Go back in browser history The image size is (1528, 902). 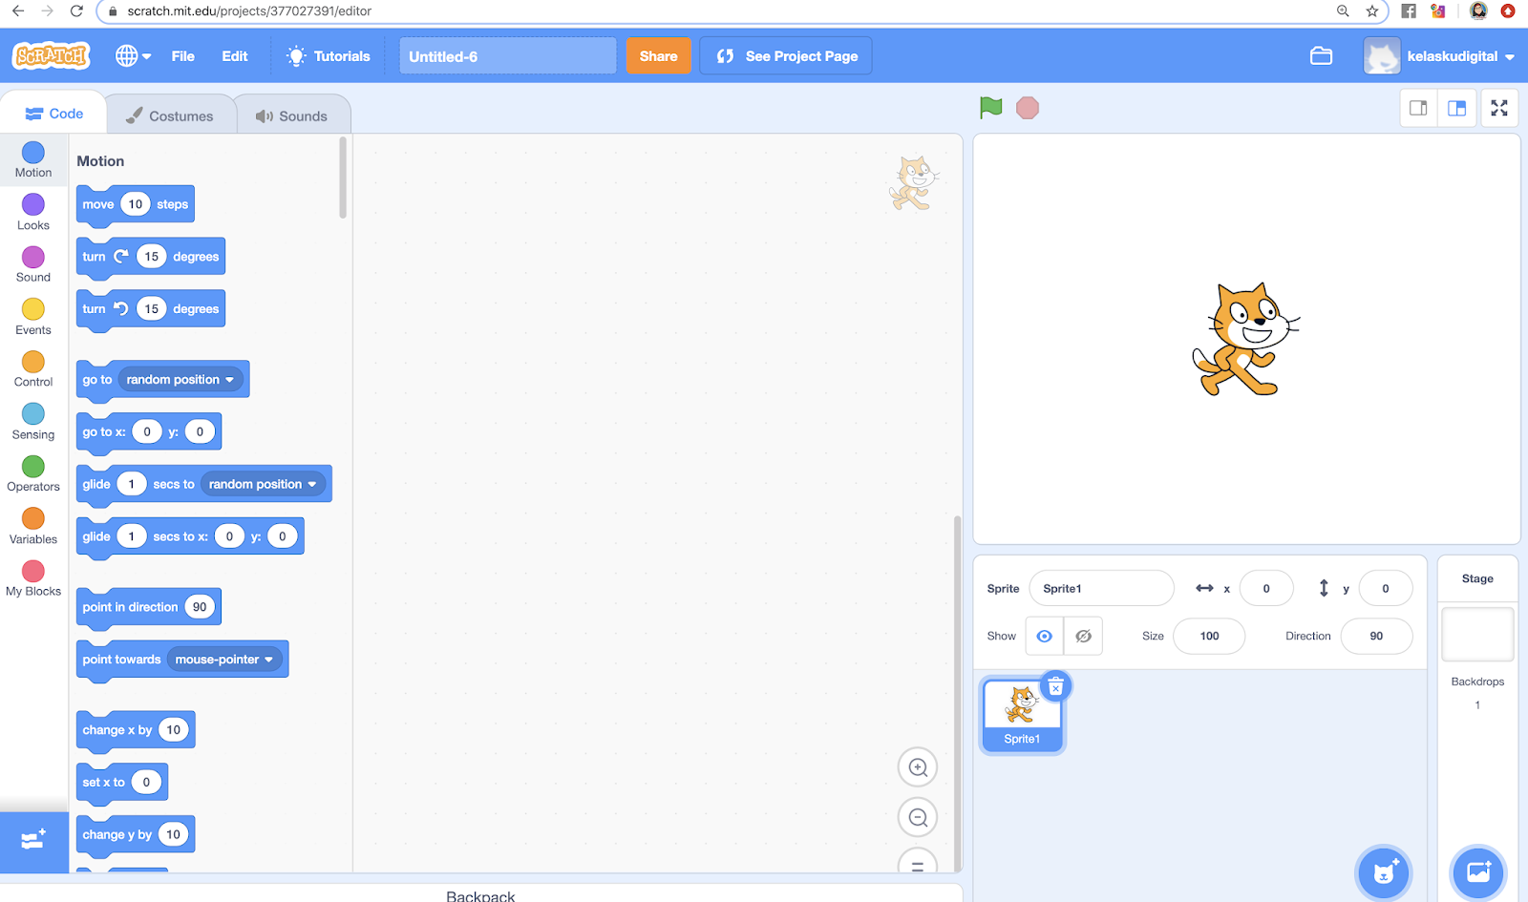pyautogui.click(x=18, y=11)
